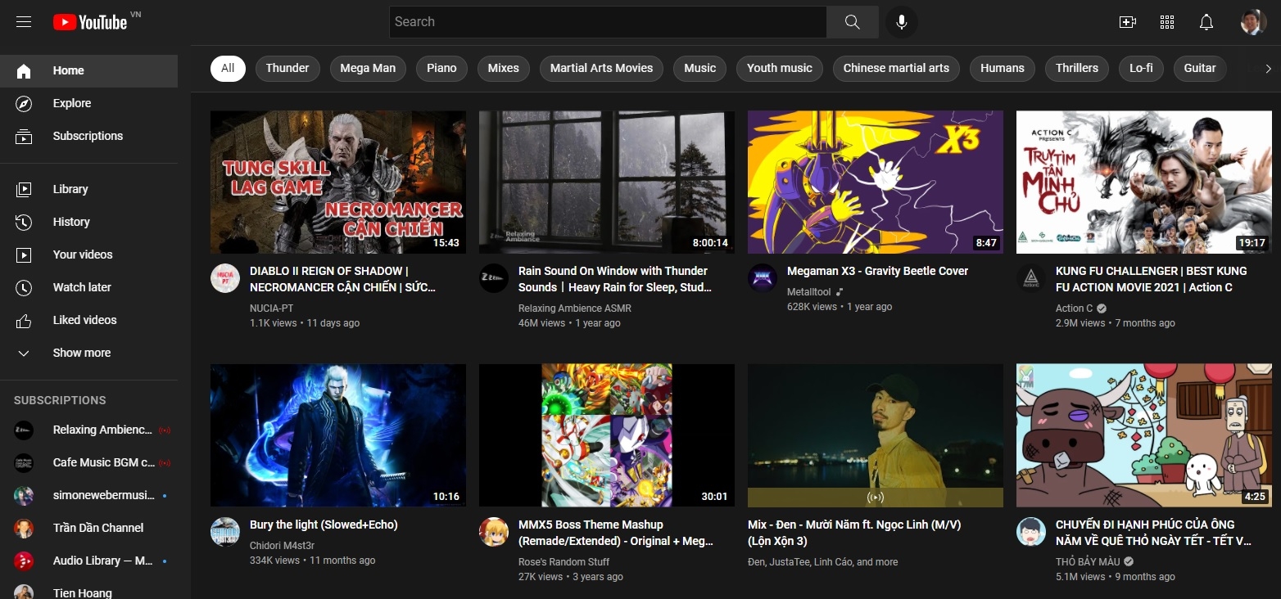Open the hamburger guide menu
Screen dimensions: 1281x599
[24, 22]
